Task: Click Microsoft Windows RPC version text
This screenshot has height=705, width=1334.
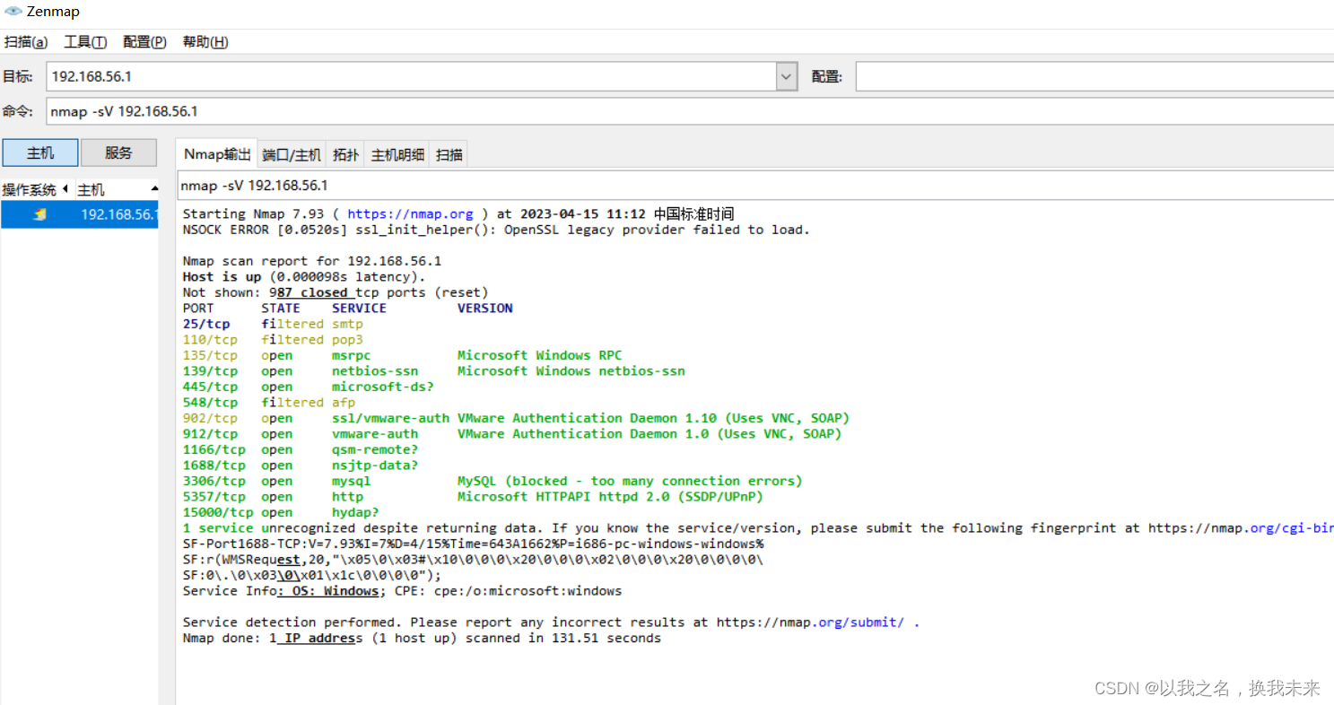Action: point(539,355)
